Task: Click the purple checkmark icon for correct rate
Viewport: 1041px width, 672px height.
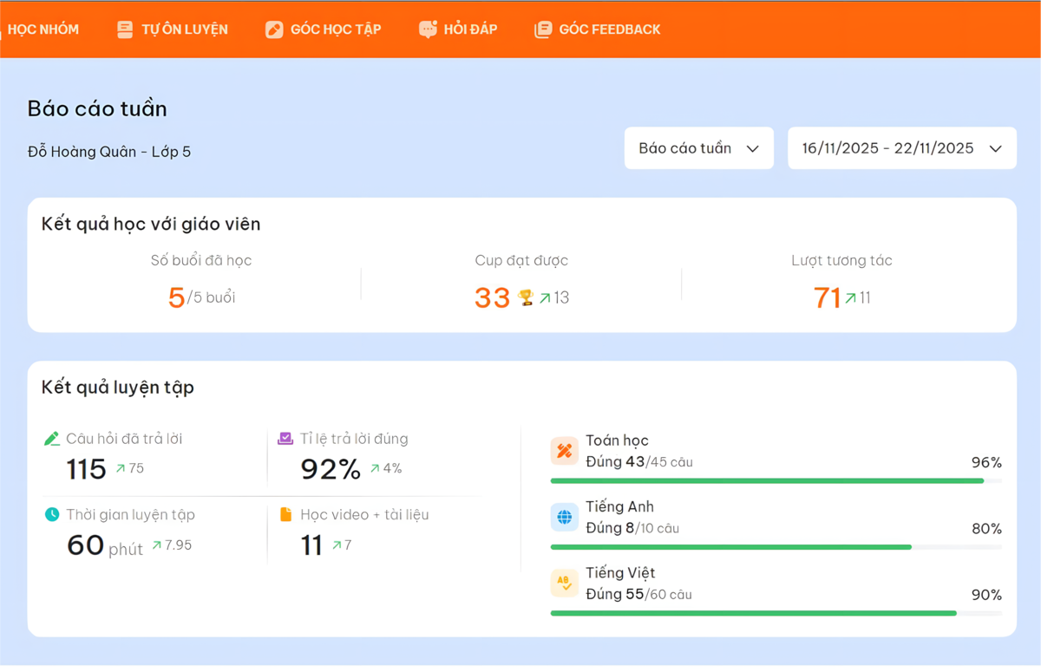Action: (x=285, y=439)
